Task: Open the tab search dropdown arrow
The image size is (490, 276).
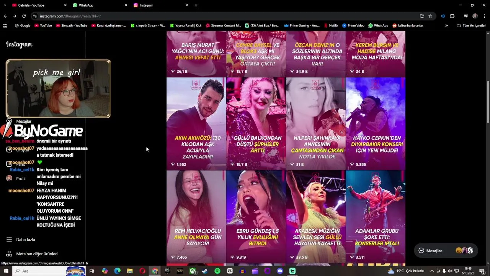Action: tap(5, 5)
